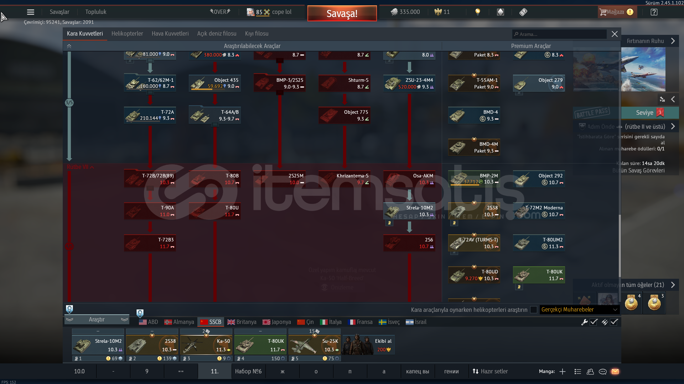Switch to the Kıyı filosu tab

click(256, 34)
